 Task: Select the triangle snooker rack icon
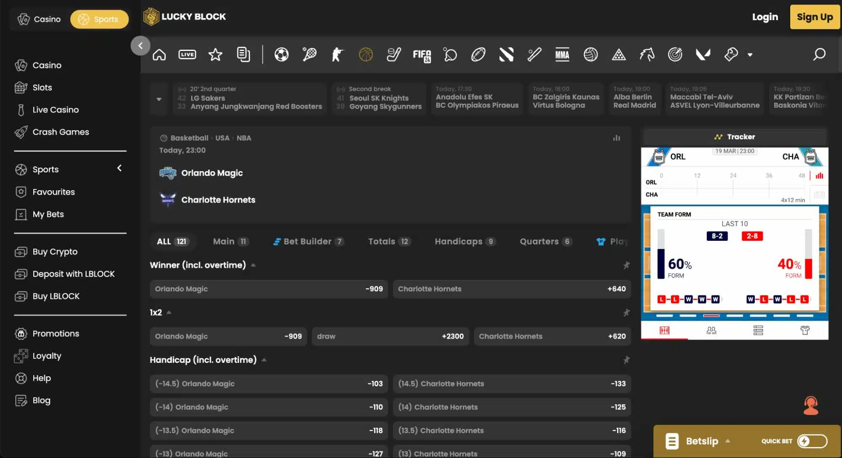[x=619, y=55]
